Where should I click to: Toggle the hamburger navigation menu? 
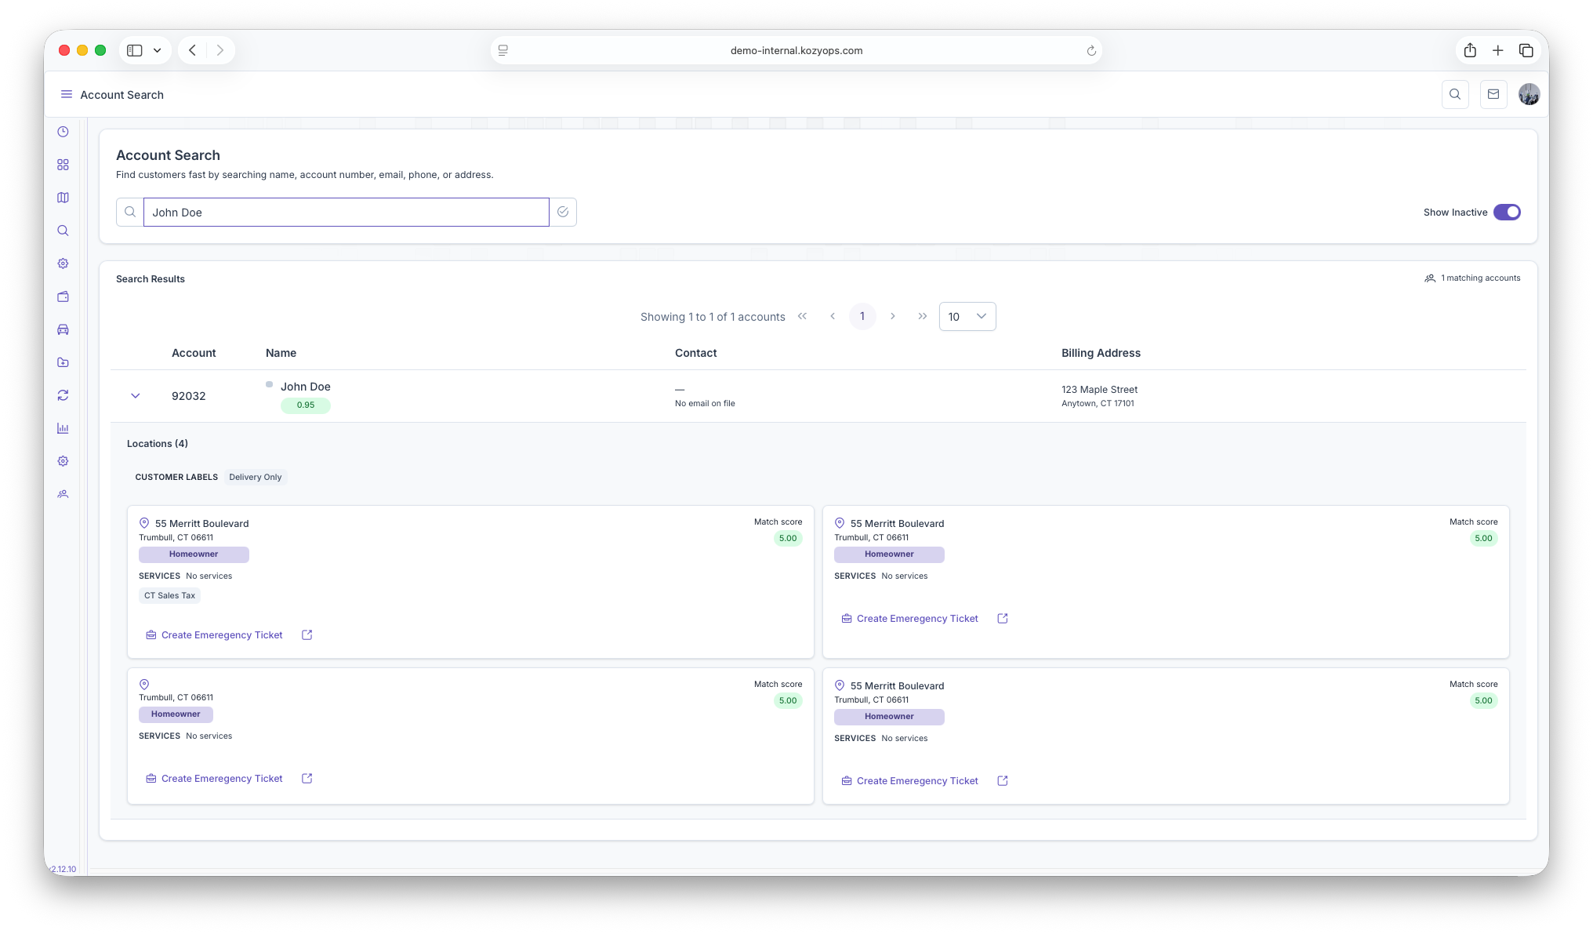[x=67, y=94]
